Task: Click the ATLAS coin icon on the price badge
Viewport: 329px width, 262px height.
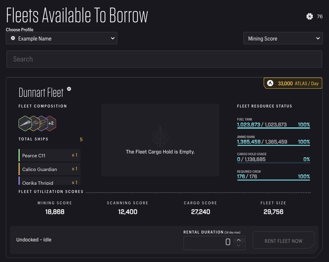Action: (270, 83)
